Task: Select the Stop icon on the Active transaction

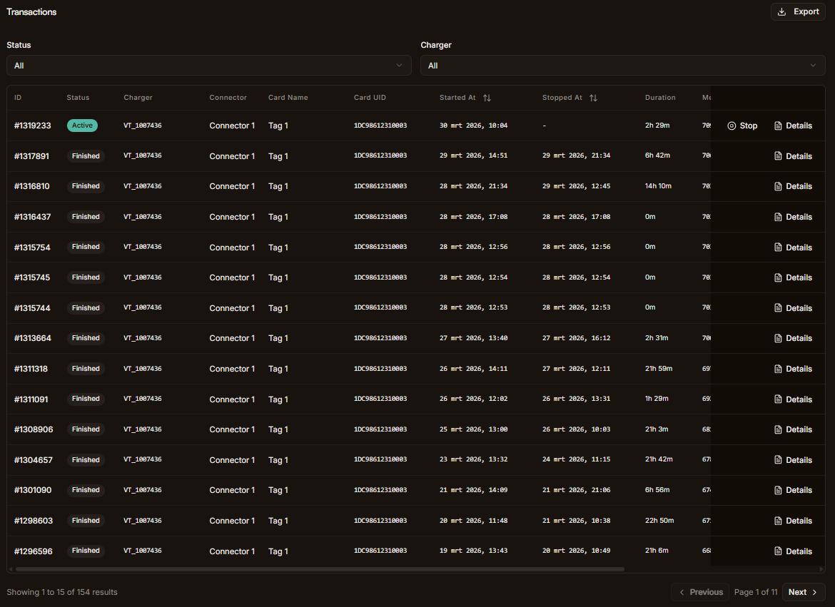Action: tap(733, 126)
